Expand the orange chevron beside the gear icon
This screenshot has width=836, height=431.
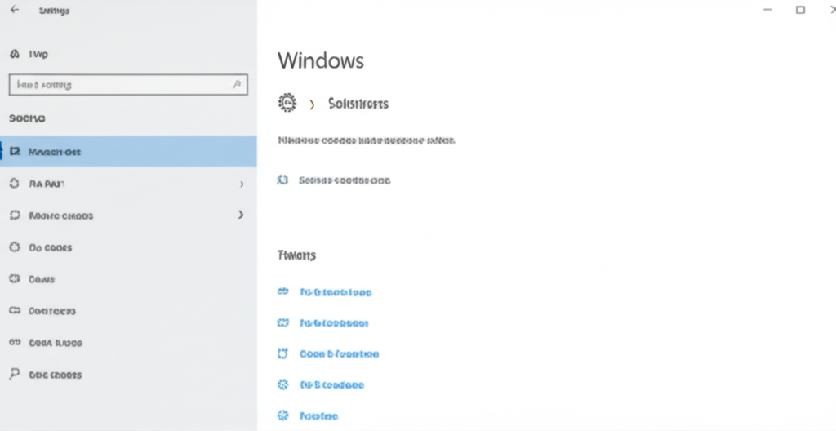tap(312, 104)
